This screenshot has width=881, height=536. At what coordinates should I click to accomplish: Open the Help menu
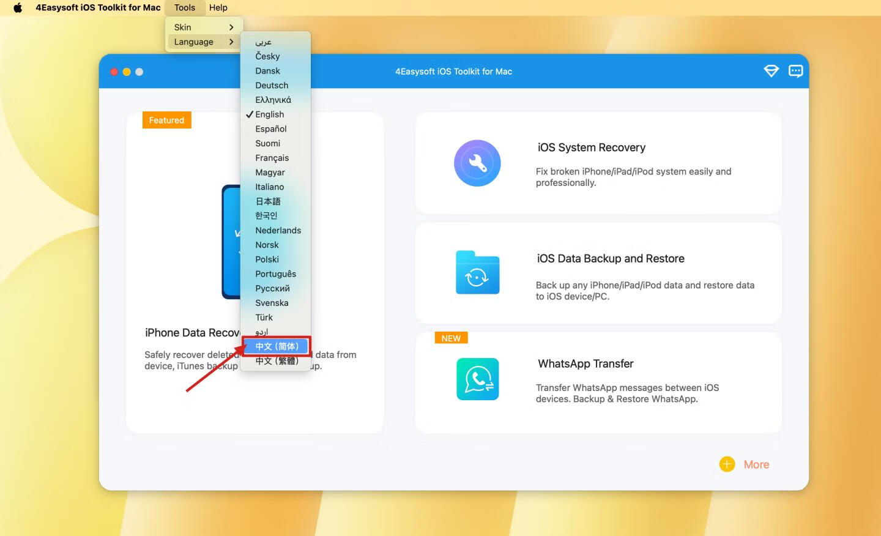218,7
